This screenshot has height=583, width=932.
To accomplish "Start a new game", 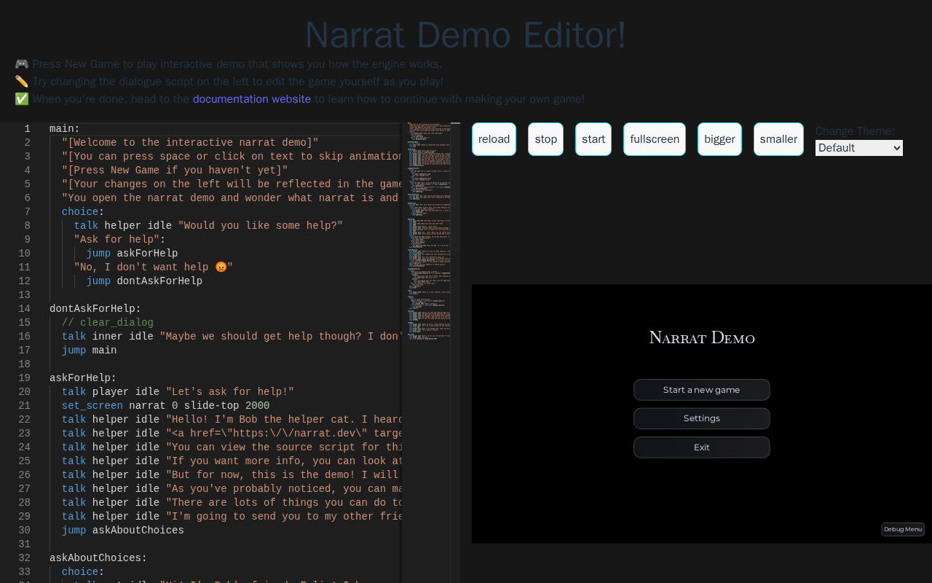I will tap(701, 390).
